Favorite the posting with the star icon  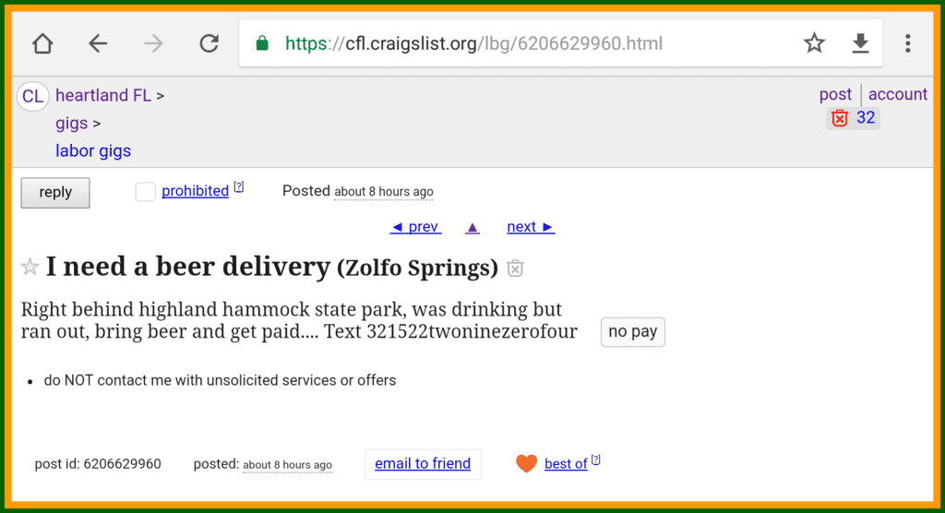[x=30, y=268]
